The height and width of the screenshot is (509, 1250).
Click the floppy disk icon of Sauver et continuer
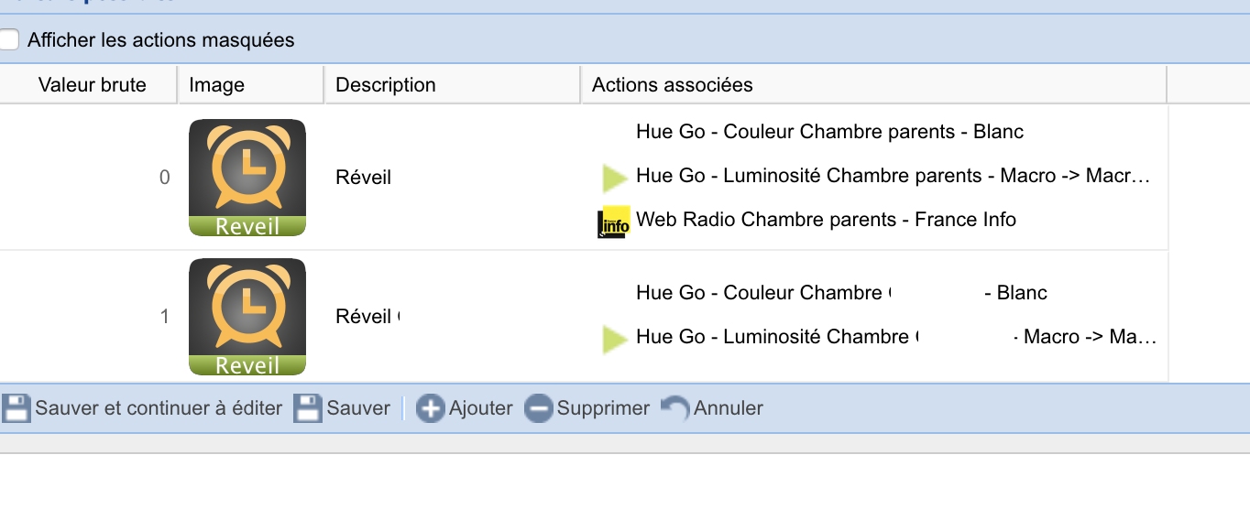(16, 408)
